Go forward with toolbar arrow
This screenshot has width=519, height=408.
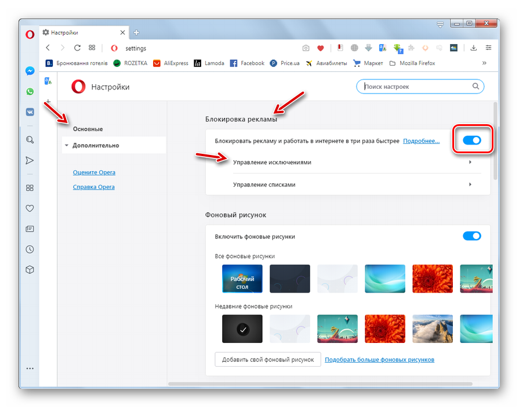(x=63, y=48)
